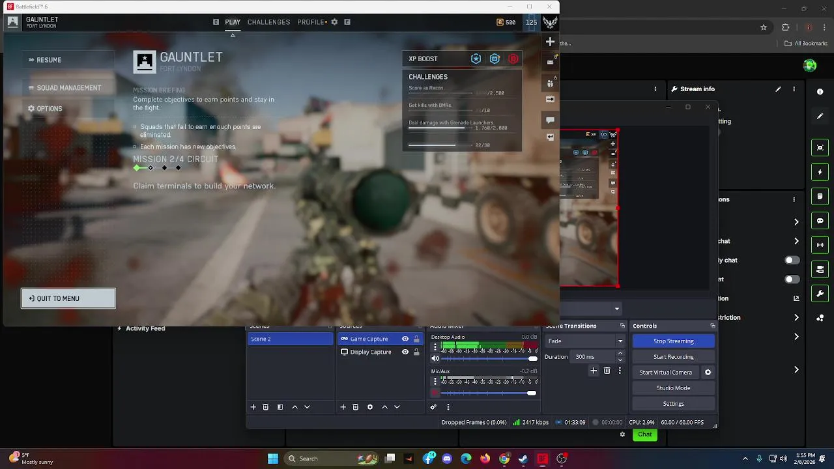Increase transition duration with up stepper

click(620, 354)
